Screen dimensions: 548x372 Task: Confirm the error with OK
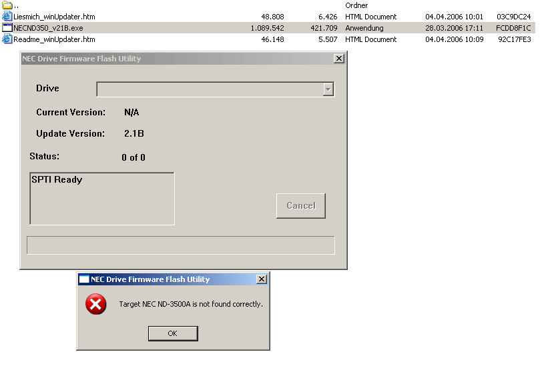click(173, 333)
